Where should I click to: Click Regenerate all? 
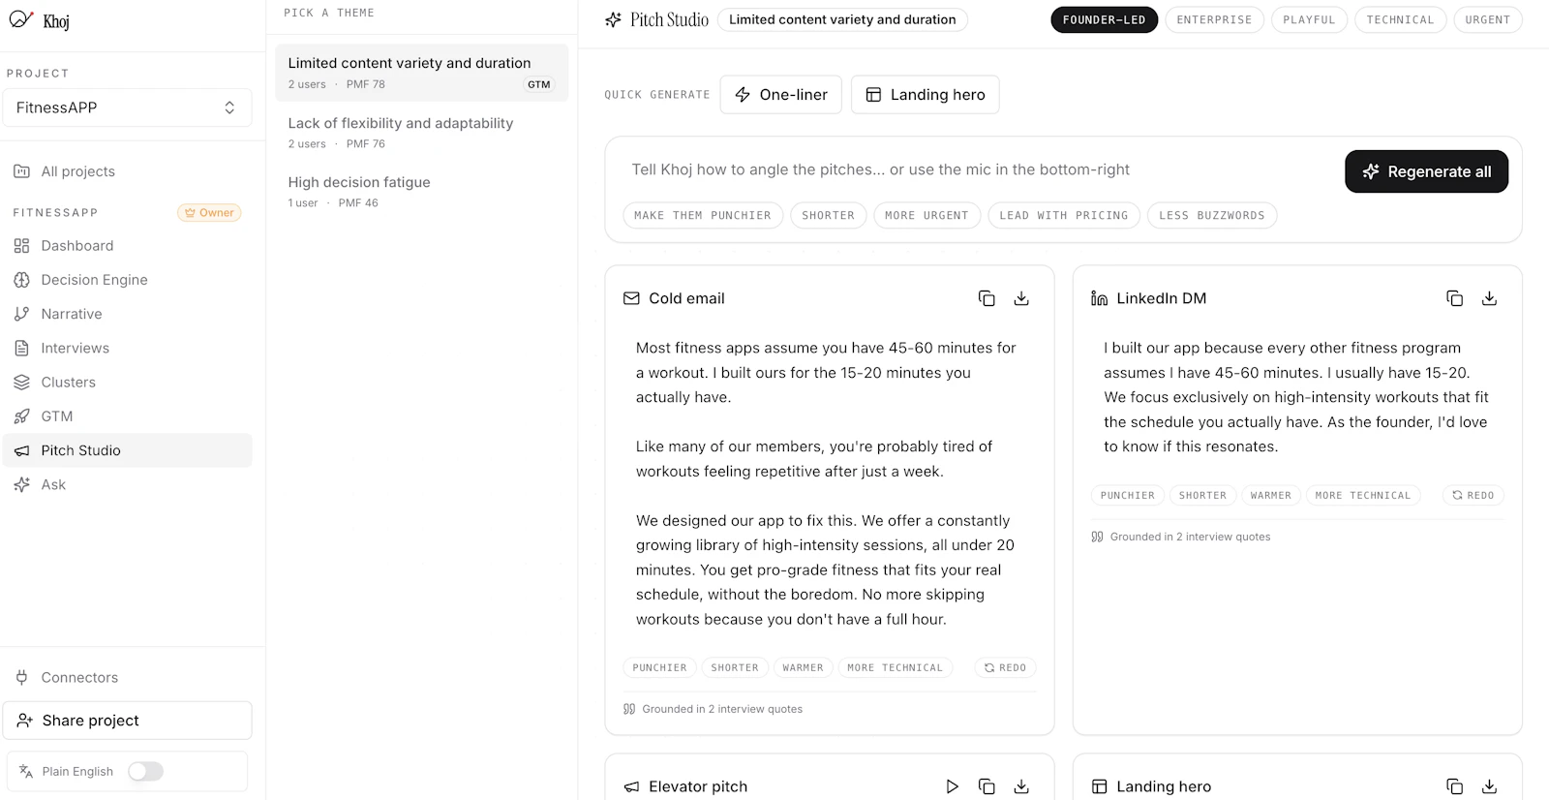coord(1426,171)
